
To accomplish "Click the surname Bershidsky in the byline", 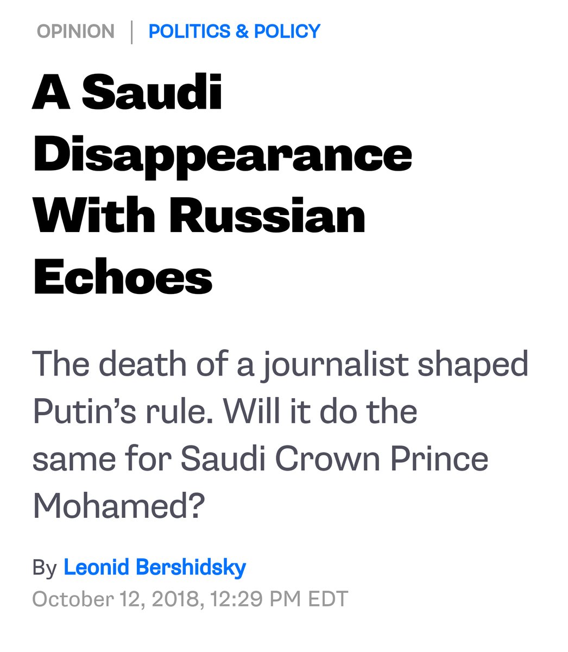I will point(191,567).
